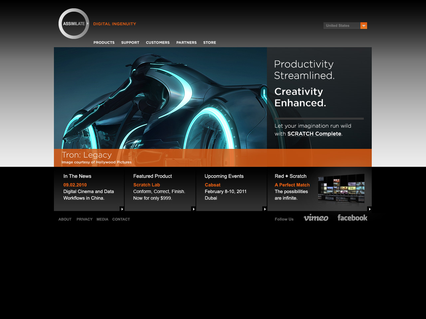This screenshot has width=426, height=319.
Task: Click the Follow Us label
Action: pos(284,219)
